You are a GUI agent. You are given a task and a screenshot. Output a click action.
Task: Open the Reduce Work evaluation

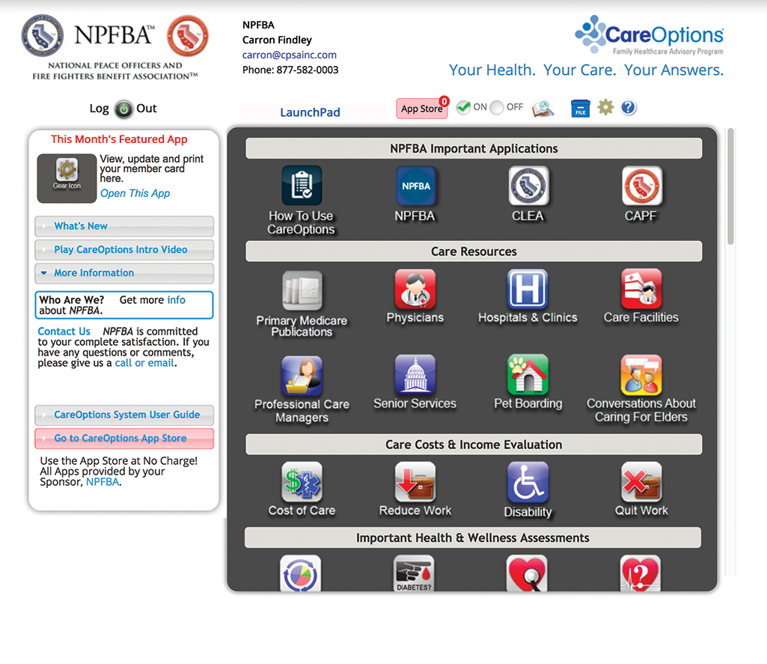coord(415,481)
